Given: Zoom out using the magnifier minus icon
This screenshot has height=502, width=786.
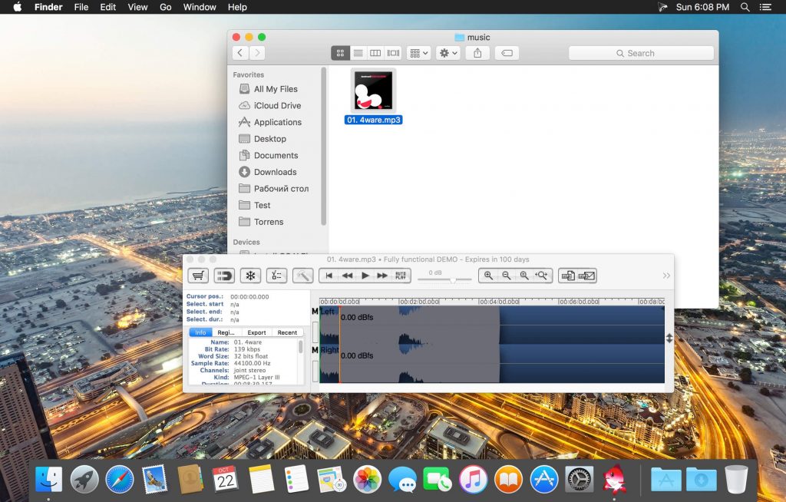Looking at the screenshot, I should coord(507,276).
